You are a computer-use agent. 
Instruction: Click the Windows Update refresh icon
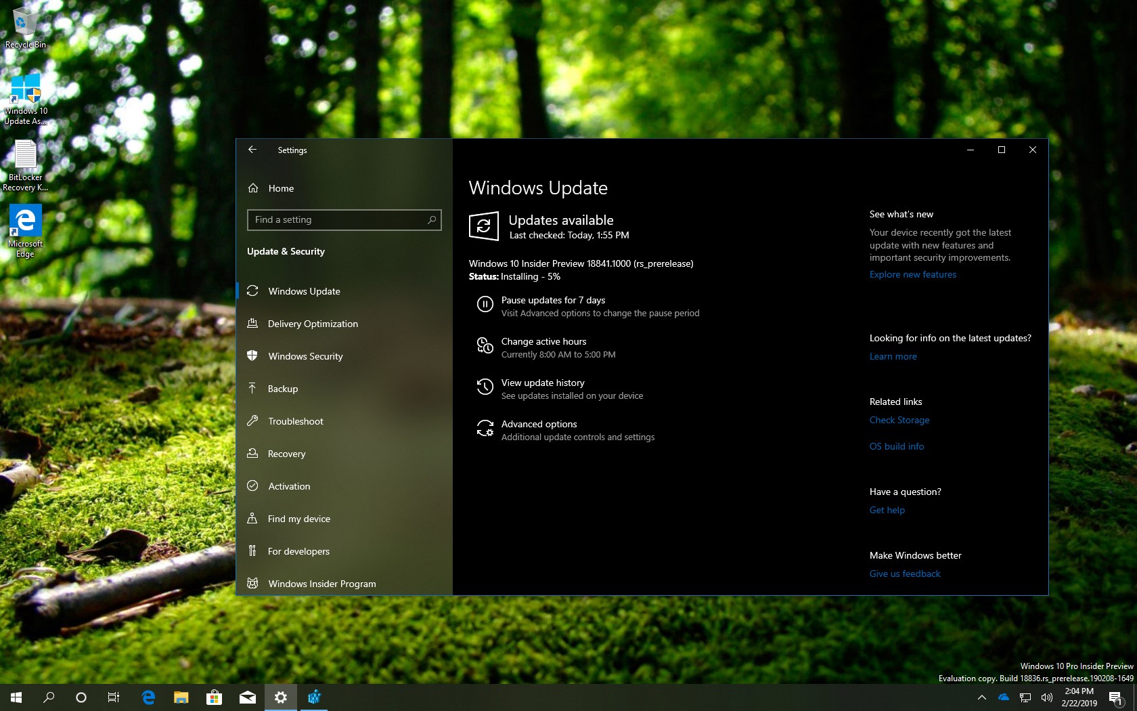(484, 226)
